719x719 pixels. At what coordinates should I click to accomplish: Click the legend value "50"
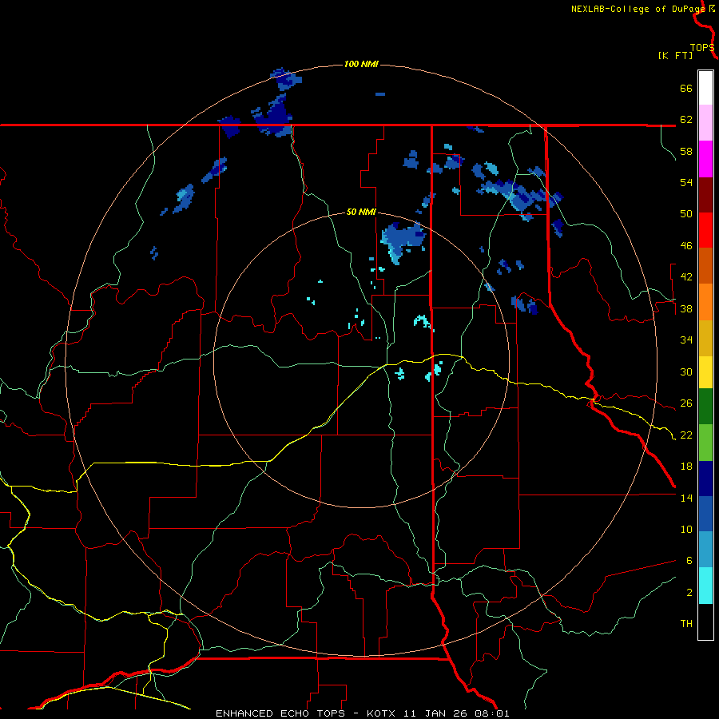pos(686,213)
